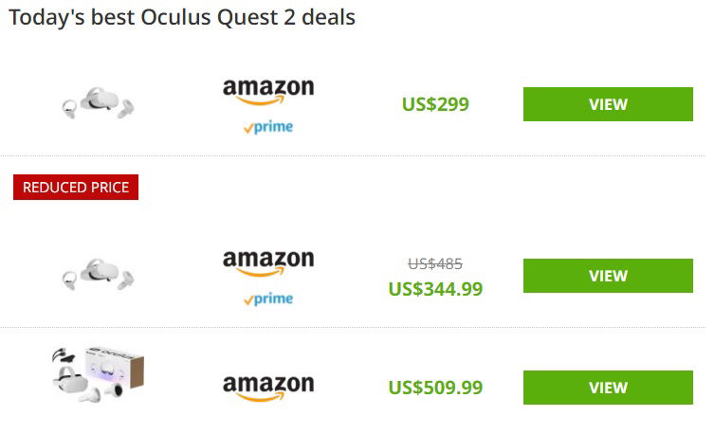Screen dimensions: 714x434
Task: Click Prime badge beside US$344.99 price
Action: click(x=268, y=298)
